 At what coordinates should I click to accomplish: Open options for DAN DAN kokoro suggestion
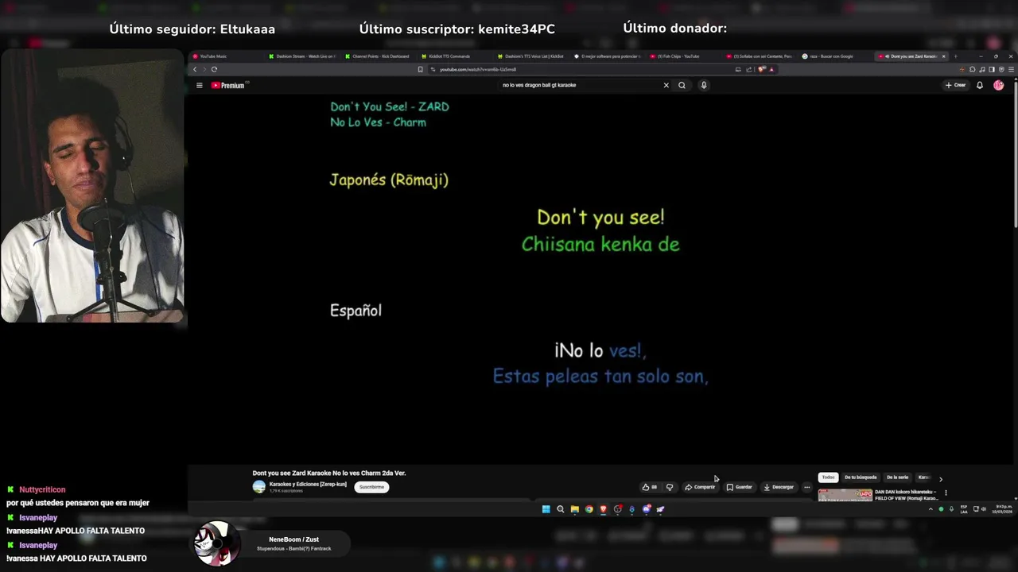pyautogui.click(x=946, y=493)
